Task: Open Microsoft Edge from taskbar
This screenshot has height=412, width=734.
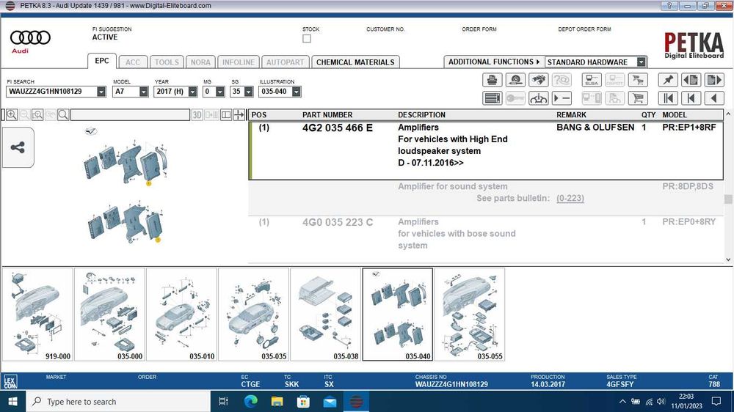Action: click(250, 401)
